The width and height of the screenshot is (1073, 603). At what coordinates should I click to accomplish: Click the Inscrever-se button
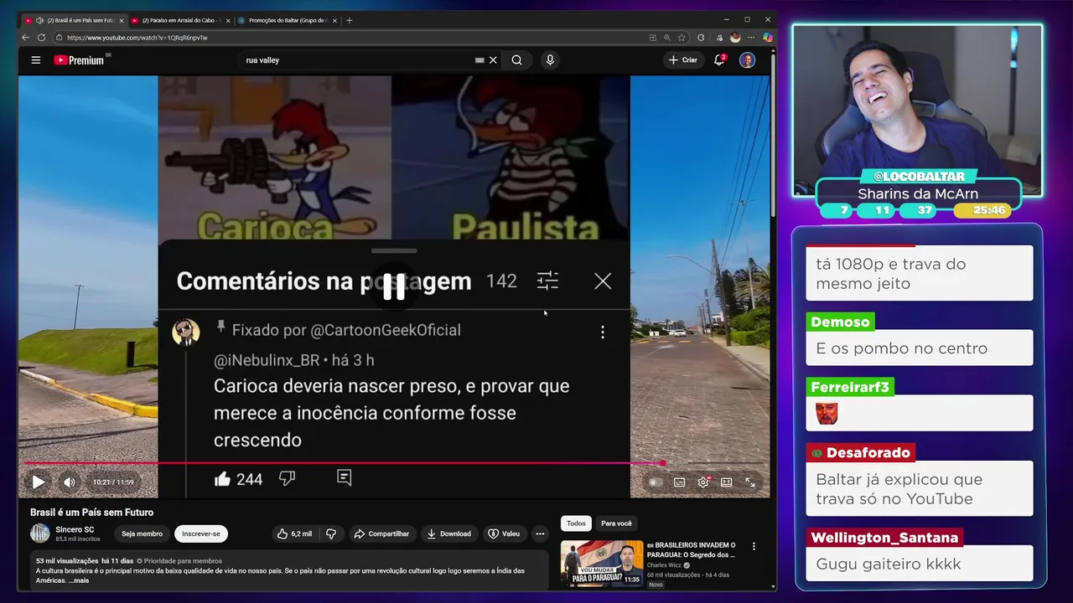pyautogui.click(x=201, y=533)
